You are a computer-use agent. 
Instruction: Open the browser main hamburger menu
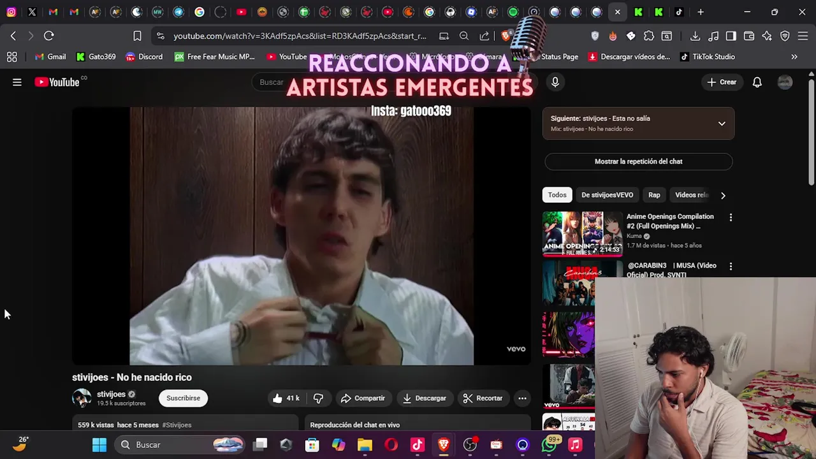803,36
